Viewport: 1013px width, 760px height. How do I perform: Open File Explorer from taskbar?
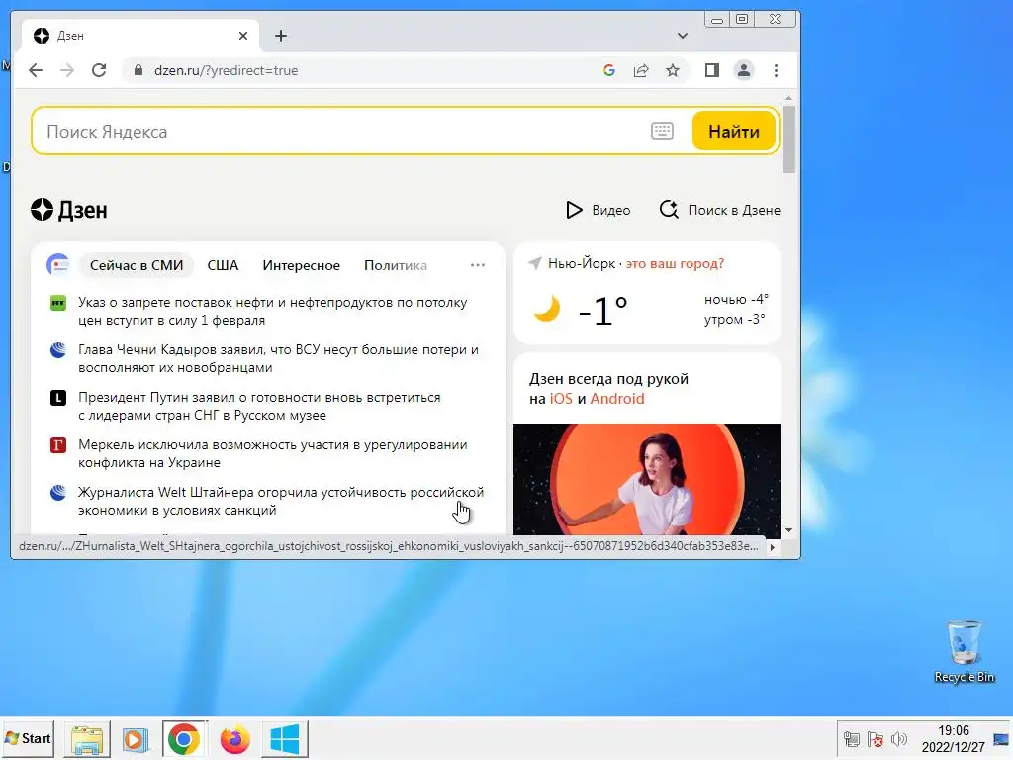[x=87, y=739]
